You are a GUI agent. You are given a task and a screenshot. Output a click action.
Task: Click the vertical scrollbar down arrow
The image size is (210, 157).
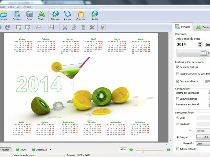170,141
